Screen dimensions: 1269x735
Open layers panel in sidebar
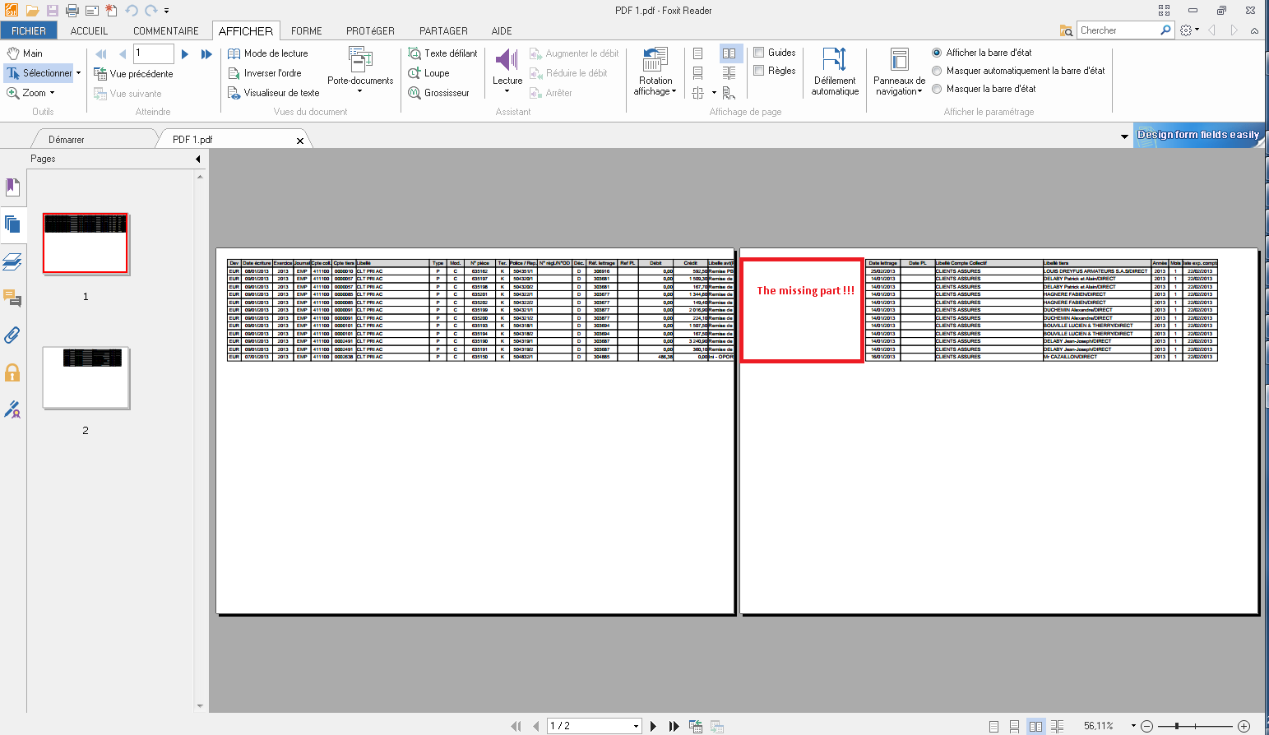12,262
